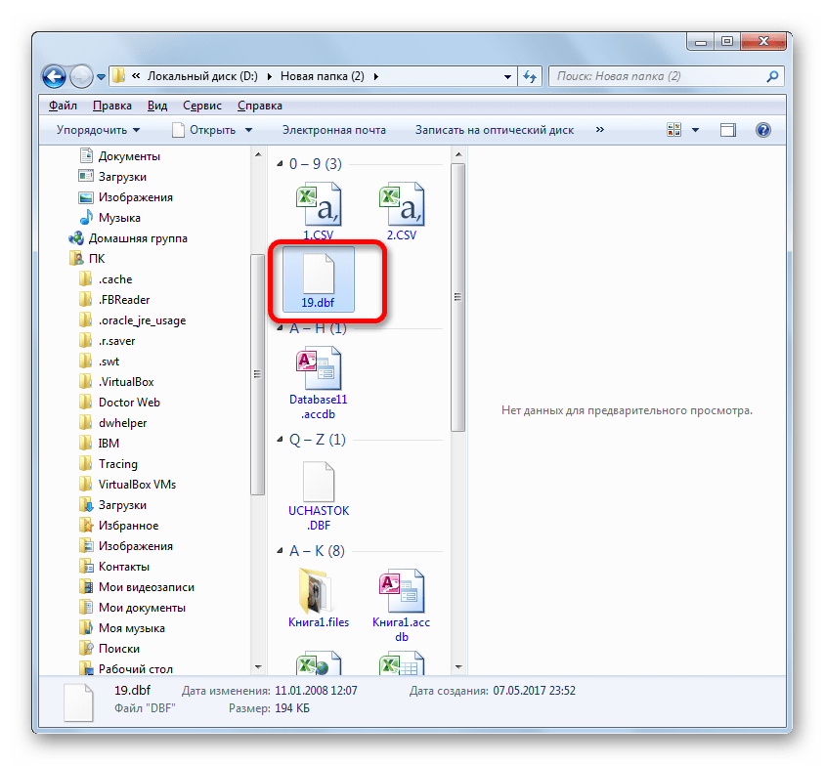The width and height of the screenshot is (825, 766).
Task: Open help with the question mark icon
Action: coord(762,130)
